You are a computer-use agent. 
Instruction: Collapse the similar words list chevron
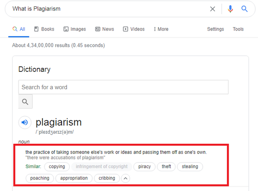point(125,178)
